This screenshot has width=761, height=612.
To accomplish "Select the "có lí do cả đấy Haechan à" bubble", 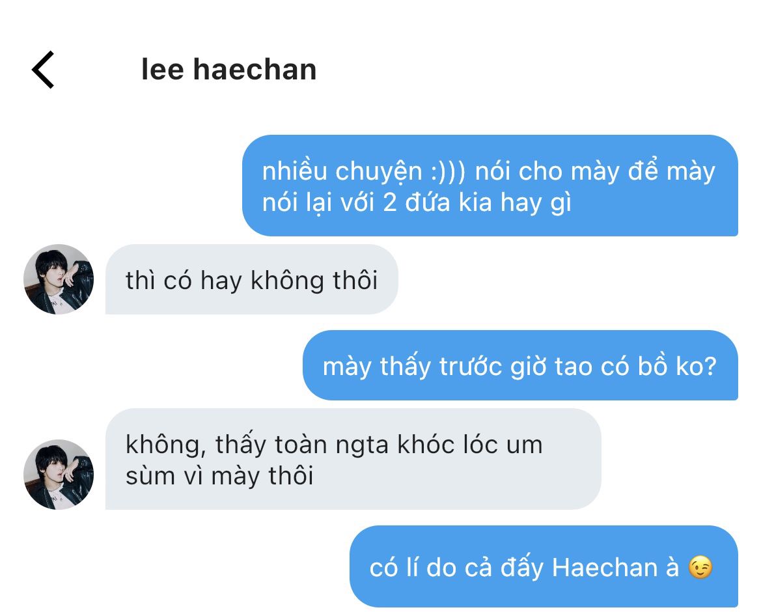I will 544,566.
